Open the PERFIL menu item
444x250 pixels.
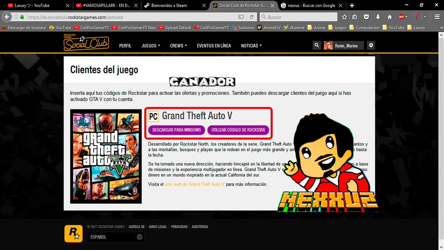(125, 46)
